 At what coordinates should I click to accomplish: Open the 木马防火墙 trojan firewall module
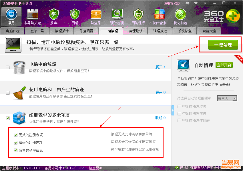pyautogui.click(x=32, y=14)
